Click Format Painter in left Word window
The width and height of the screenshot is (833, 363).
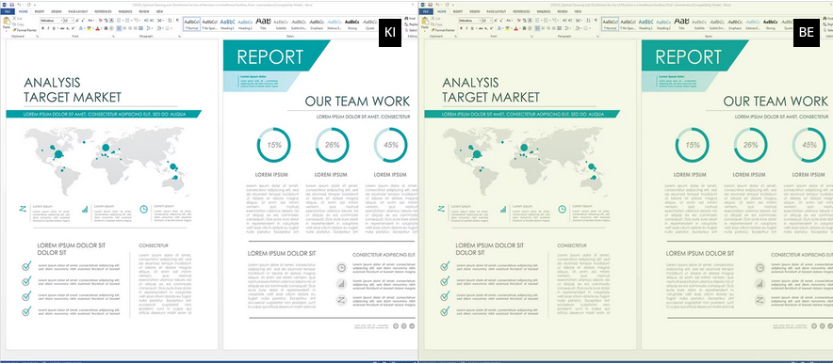pyautogui.click(x=24, y=30)
